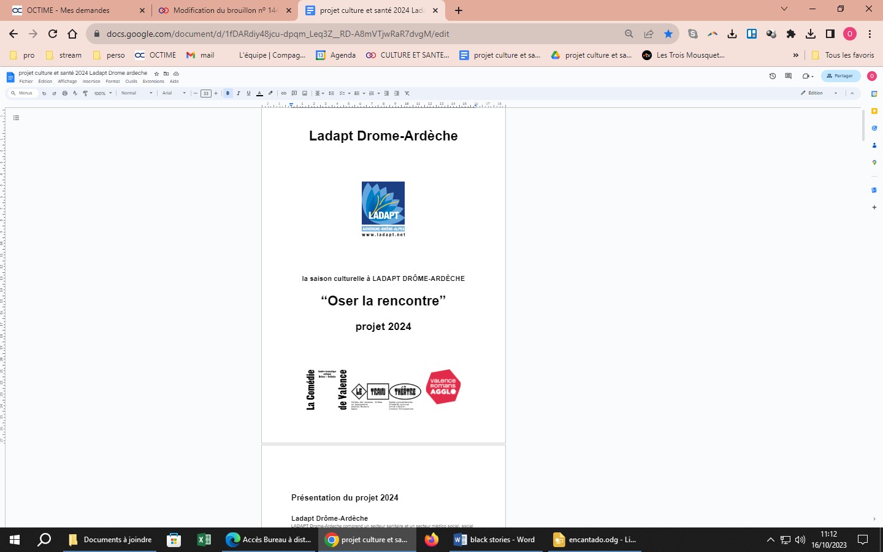The width and height of the screenshot is (883, 552).
Task: Click the Undo arrow in Docs toolbar
Action: (44, 93)
